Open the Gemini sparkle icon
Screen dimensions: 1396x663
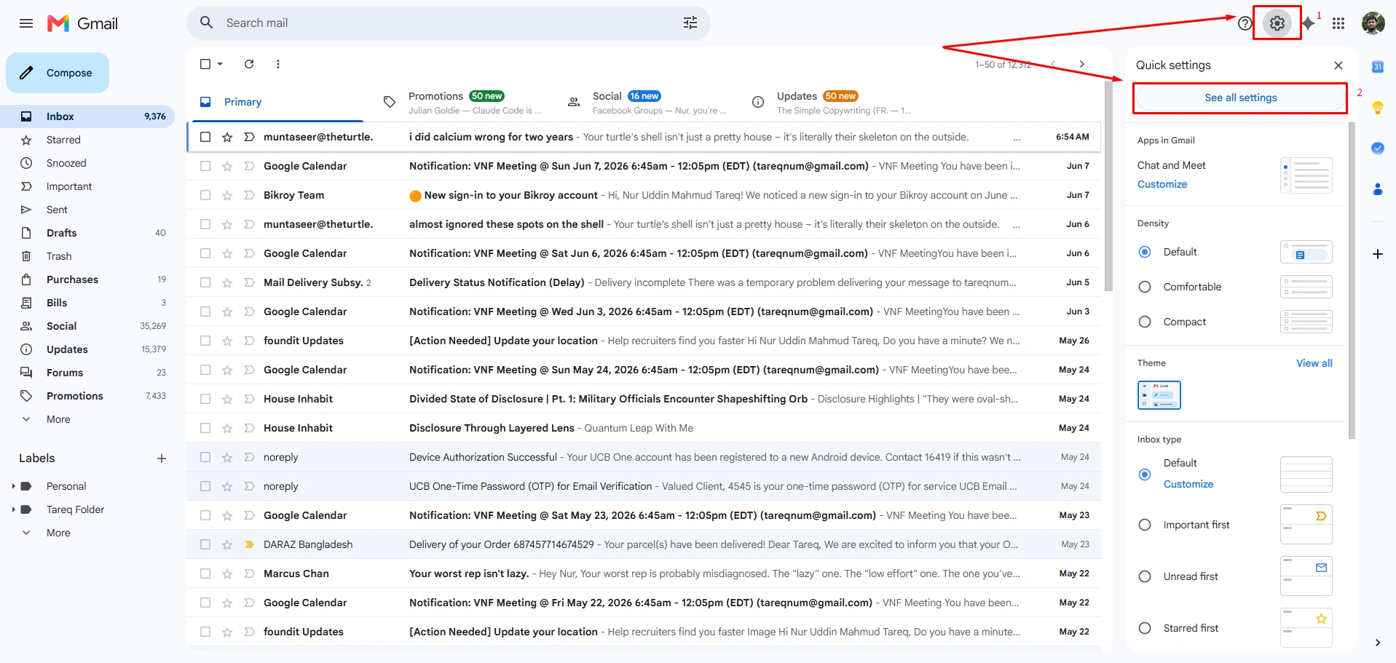point(1308,23)
